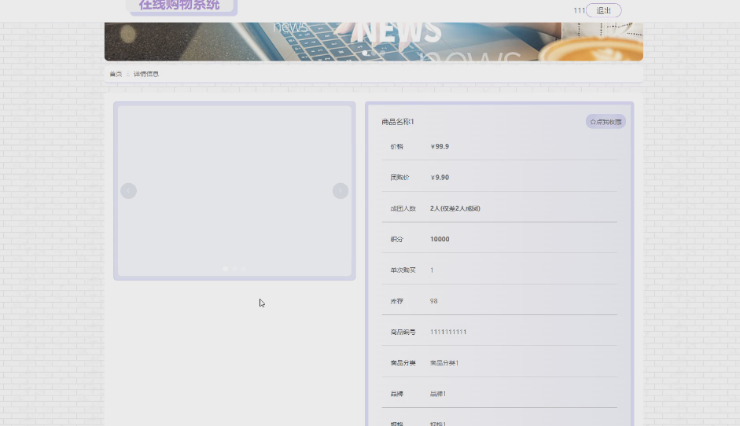The height and width of the screenshot is (426, 740).
Task: Click the 团购价 label
Action: (x=399, y=178)
